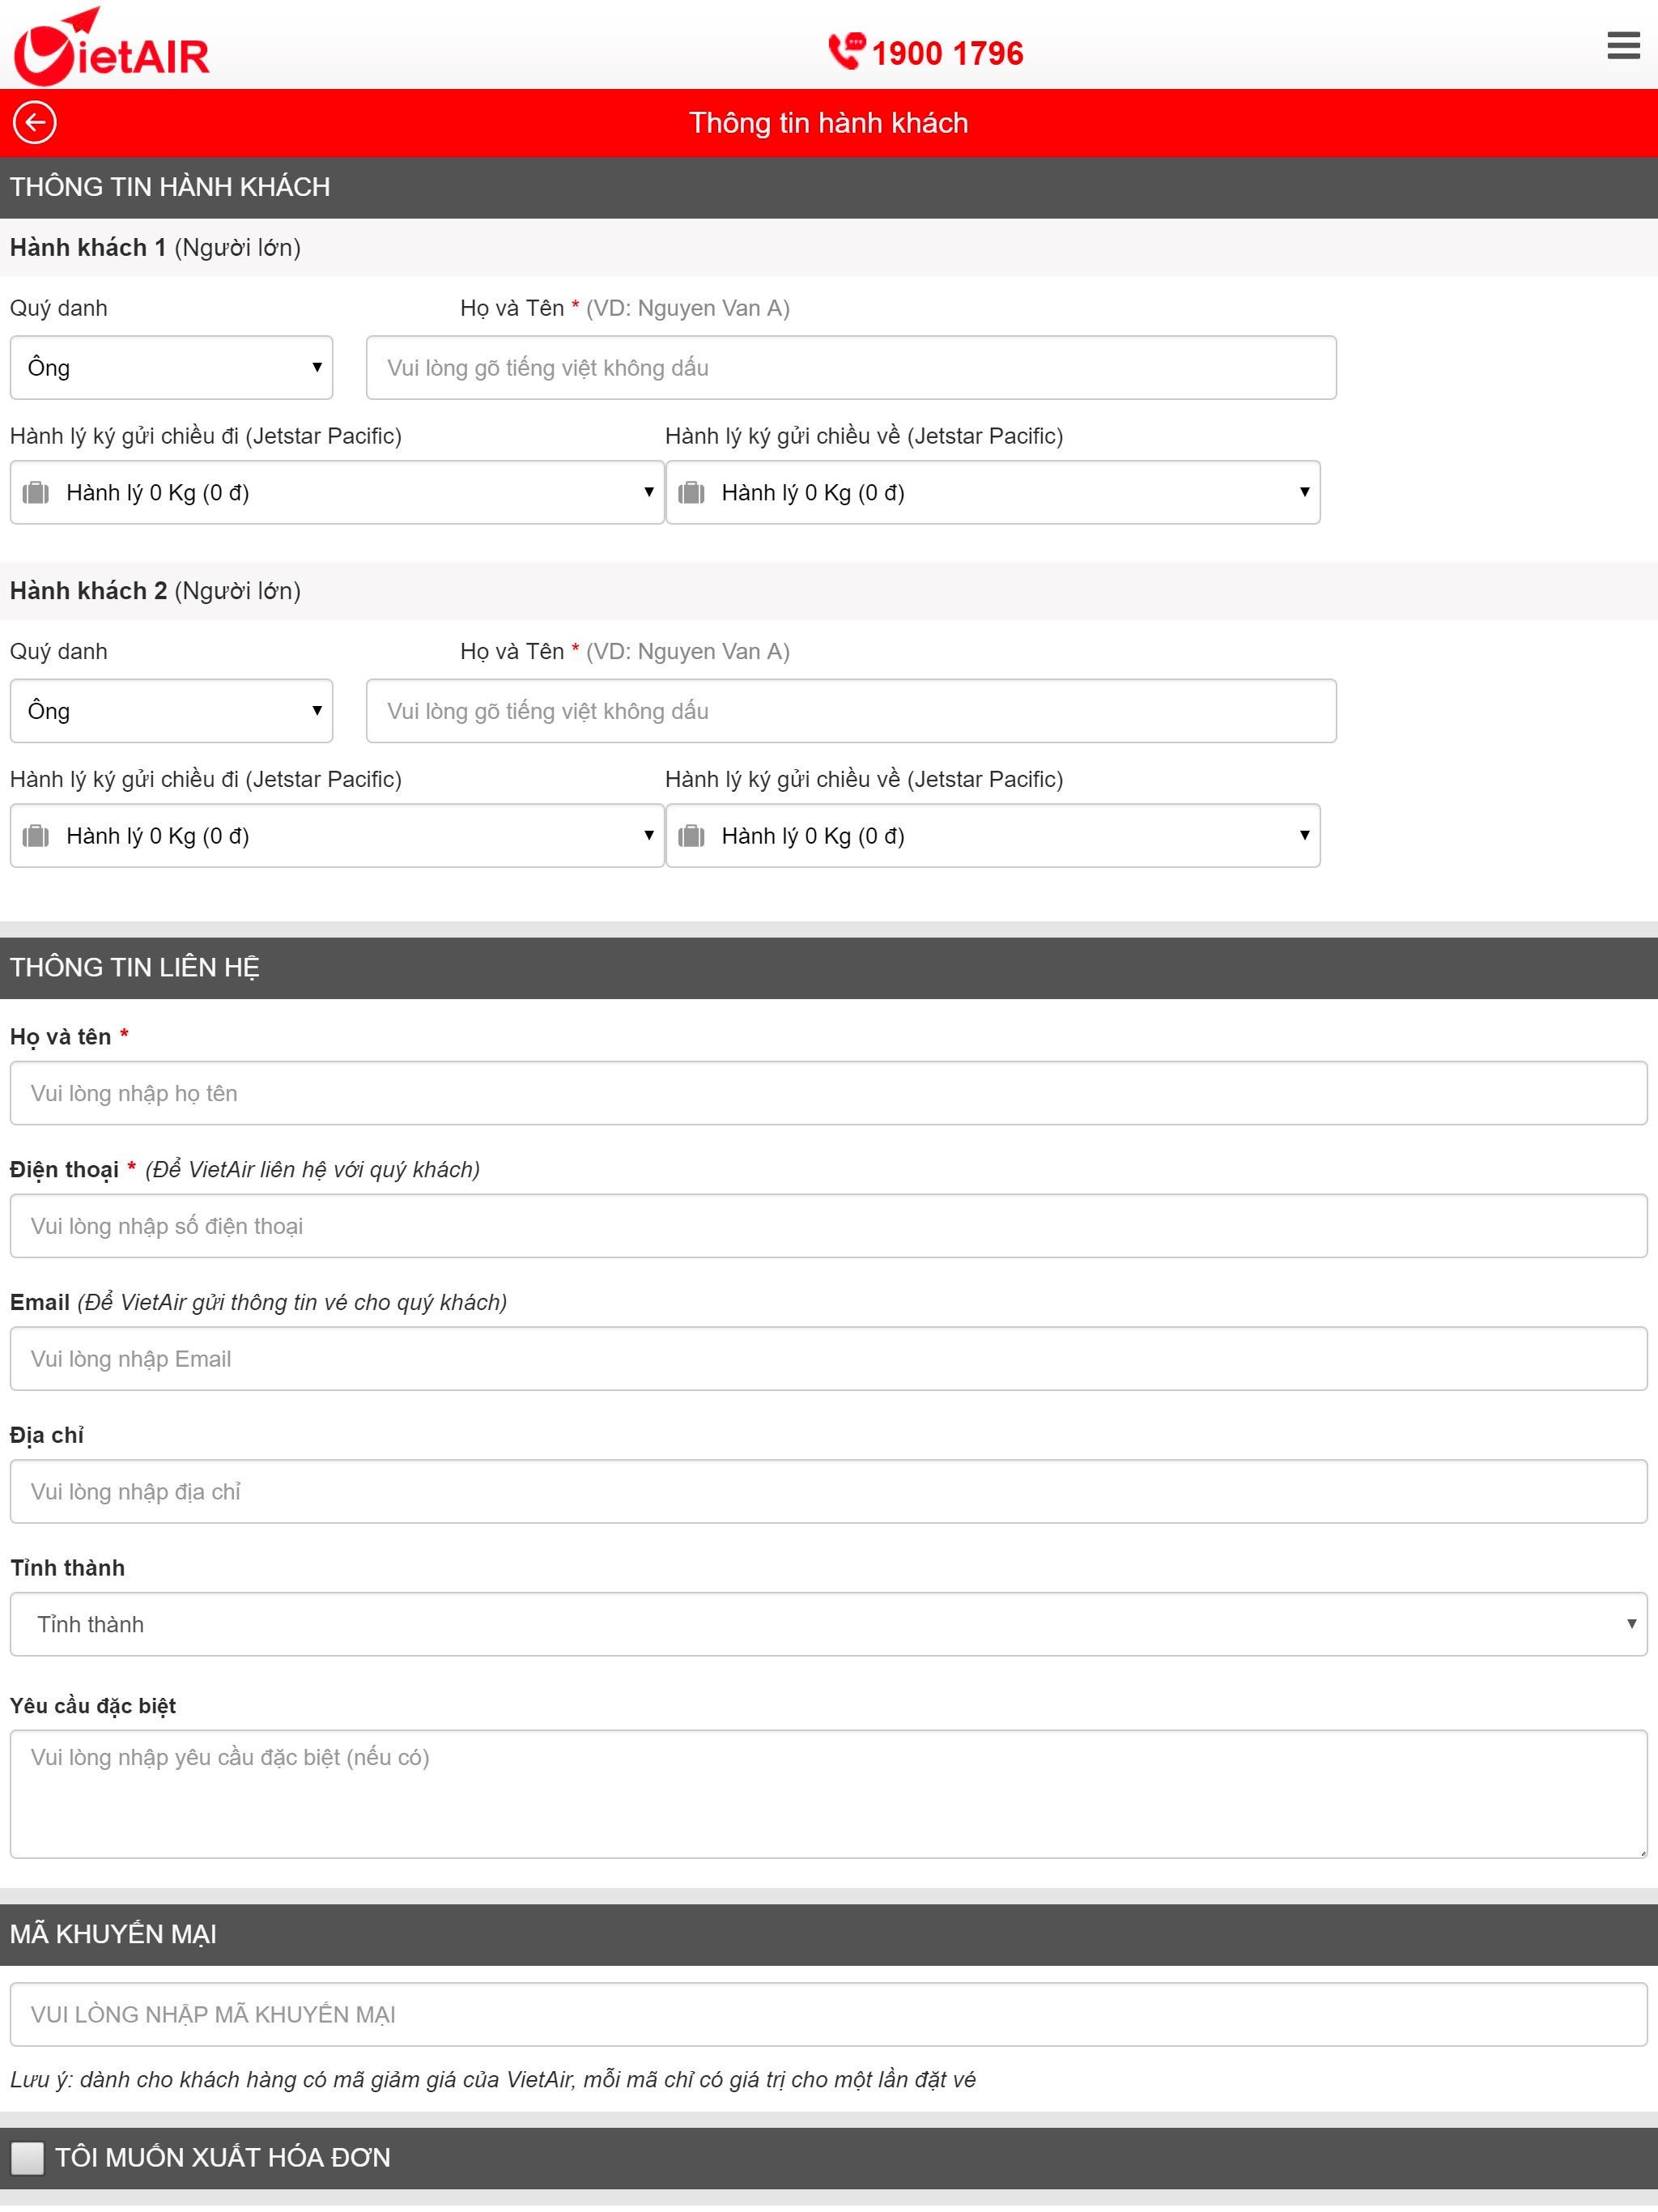The height and width of the screenshot is (2212, 1658).
Task: Click the VietAIR logo
Action: click(111, 47)
